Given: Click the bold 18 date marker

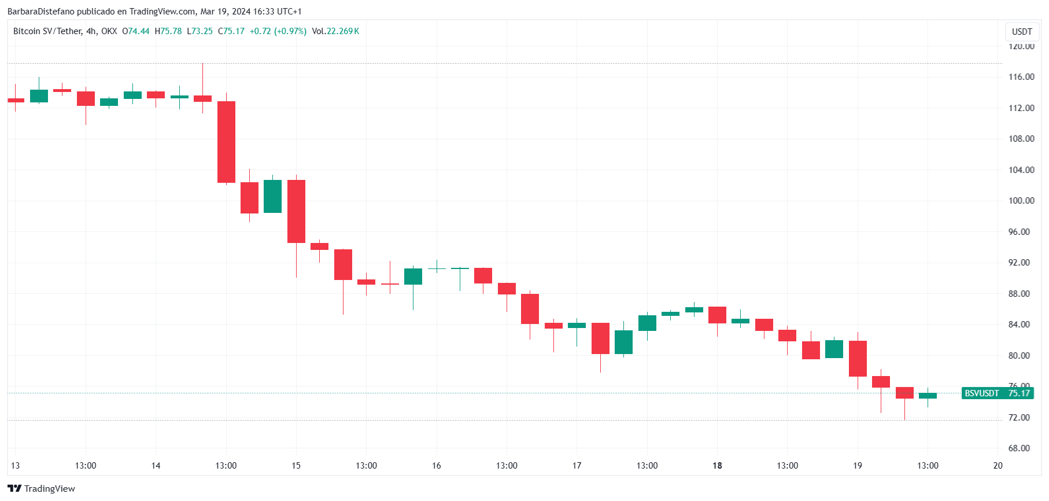Looking at the screenshot, I should click(717, 466).
